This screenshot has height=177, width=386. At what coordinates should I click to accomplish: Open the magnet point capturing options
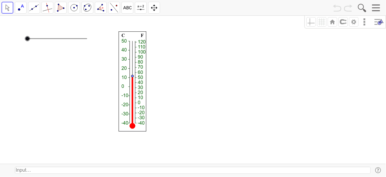pos(343,22)
